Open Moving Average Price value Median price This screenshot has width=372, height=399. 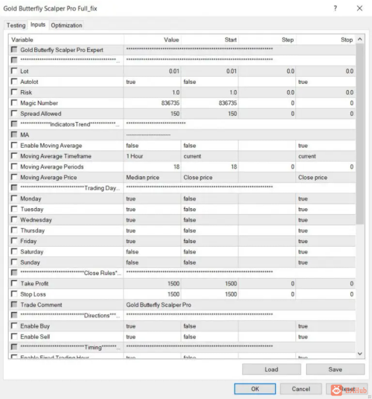point(152,177)
